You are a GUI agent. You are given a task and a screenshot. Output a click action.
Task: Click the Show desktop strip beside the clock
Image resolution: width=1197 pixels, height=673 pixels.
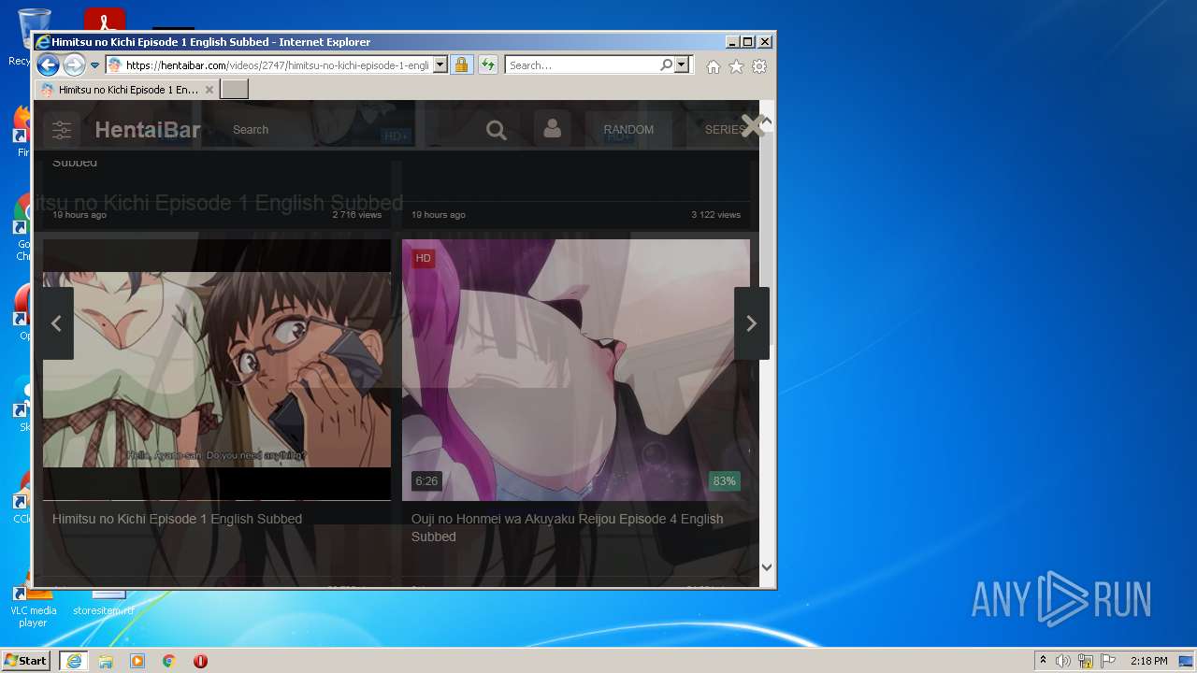(x=1188, y=661)
